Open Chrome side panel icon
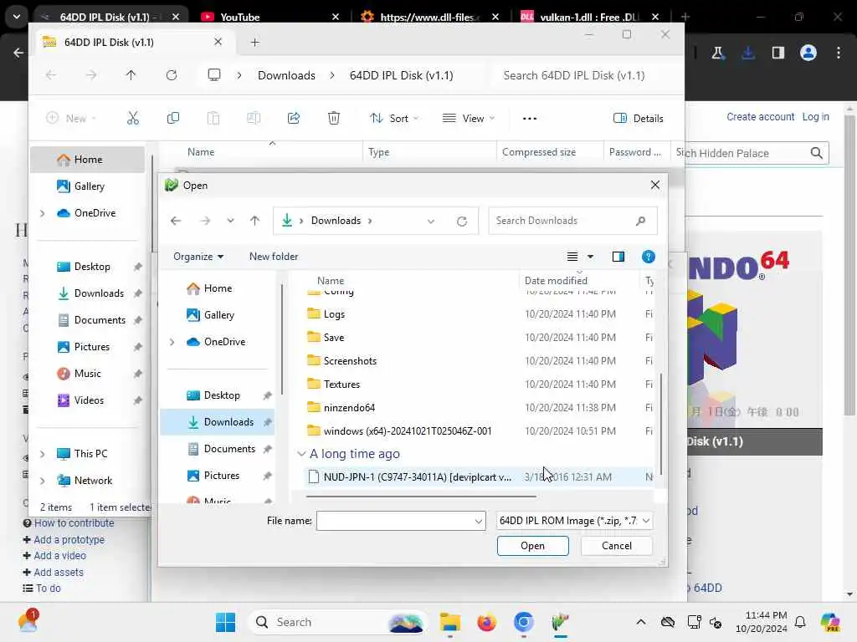 pyautogui.click(x=777, y=53)
